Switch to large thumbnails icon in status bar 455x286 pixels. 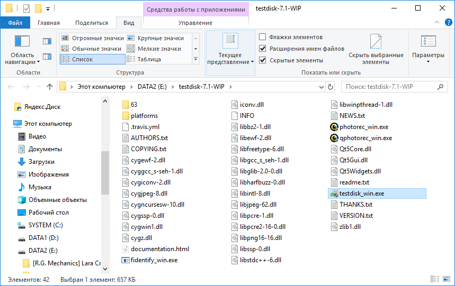(x=447, y=279)
